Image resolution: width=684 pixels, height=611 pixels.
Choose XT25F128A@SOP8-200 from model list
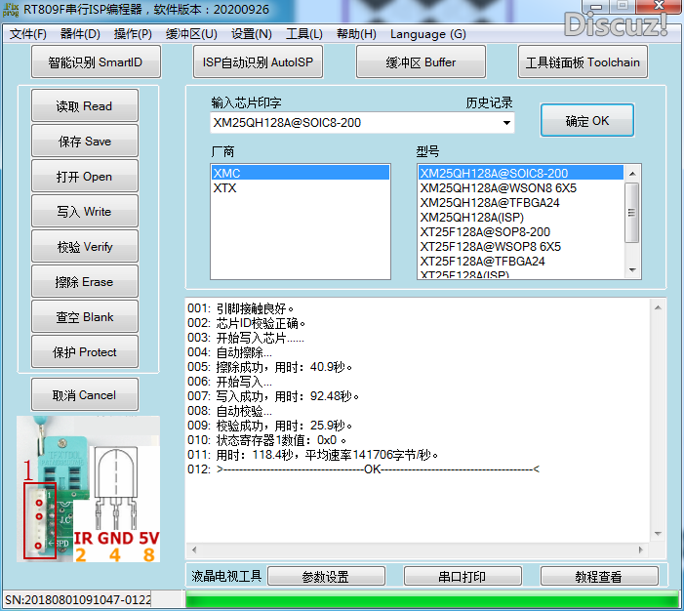[x=485, y=232]
